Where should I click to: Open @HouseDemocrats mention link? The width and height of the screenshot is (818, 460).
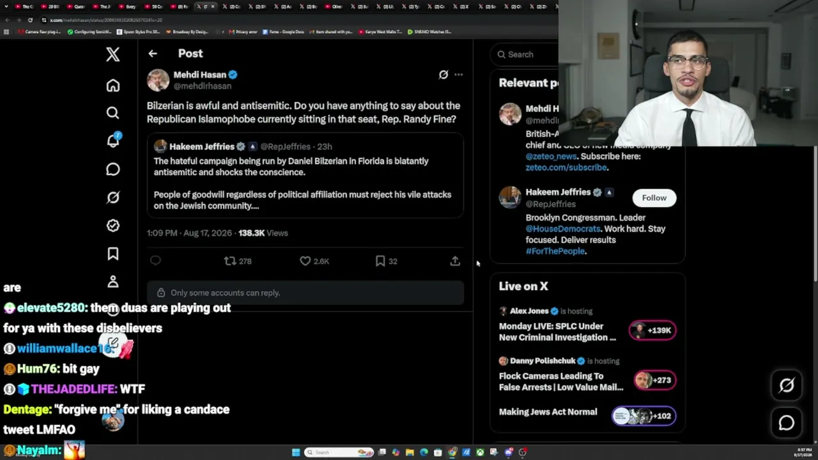coord(563,229)
